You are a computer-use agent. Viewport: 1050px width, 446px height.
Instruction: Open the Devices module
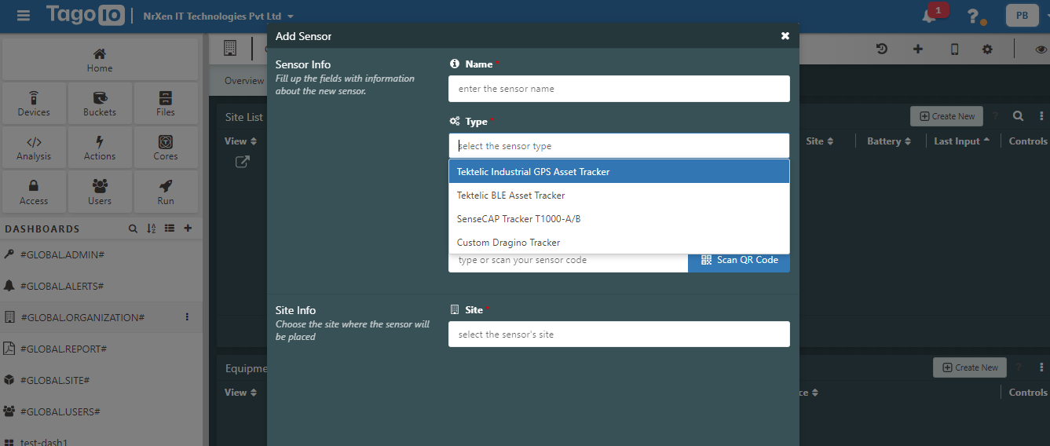34,104
